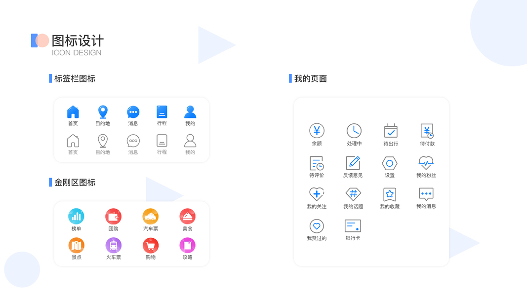The height and width of the screenshot is (296, 527).
Task: Click the 图标设计 heading text
Action: point(78,40)
